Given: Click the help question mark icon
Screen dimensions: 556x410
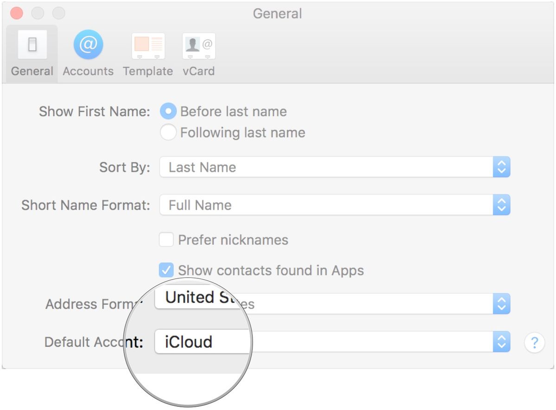Looking at the screenshot, I should [x=535, y=342].
